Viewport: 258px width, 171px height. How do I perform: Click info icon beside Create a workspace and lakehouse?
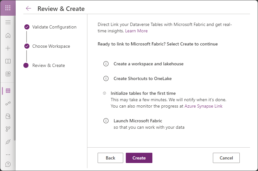click(106, 64)
